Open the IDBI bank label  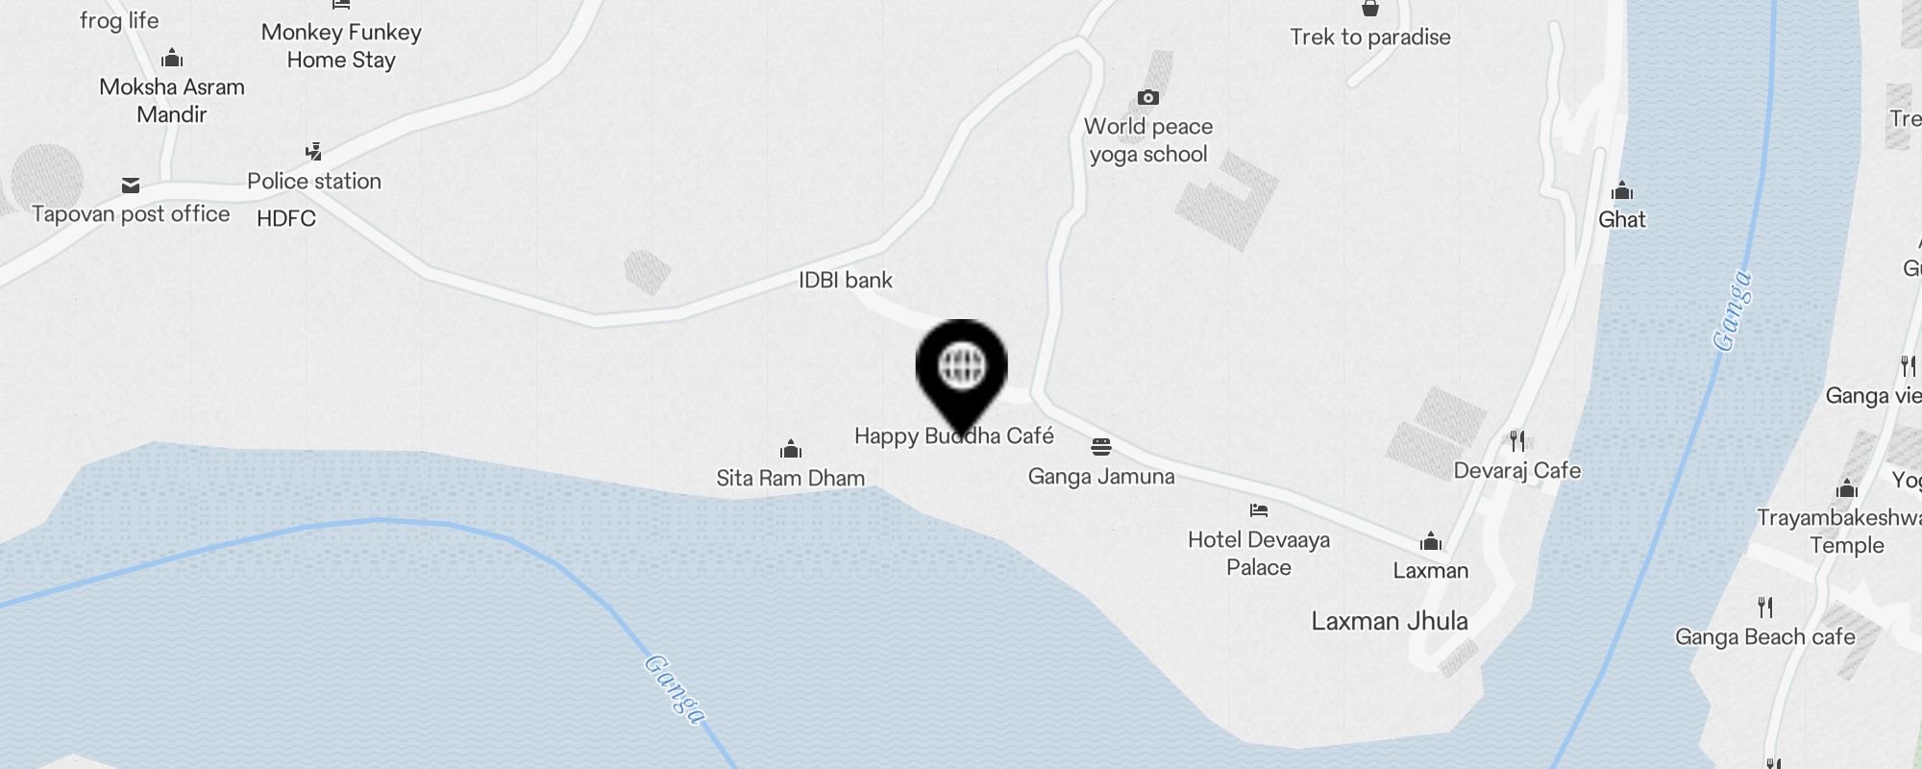[x=846, y=280]
